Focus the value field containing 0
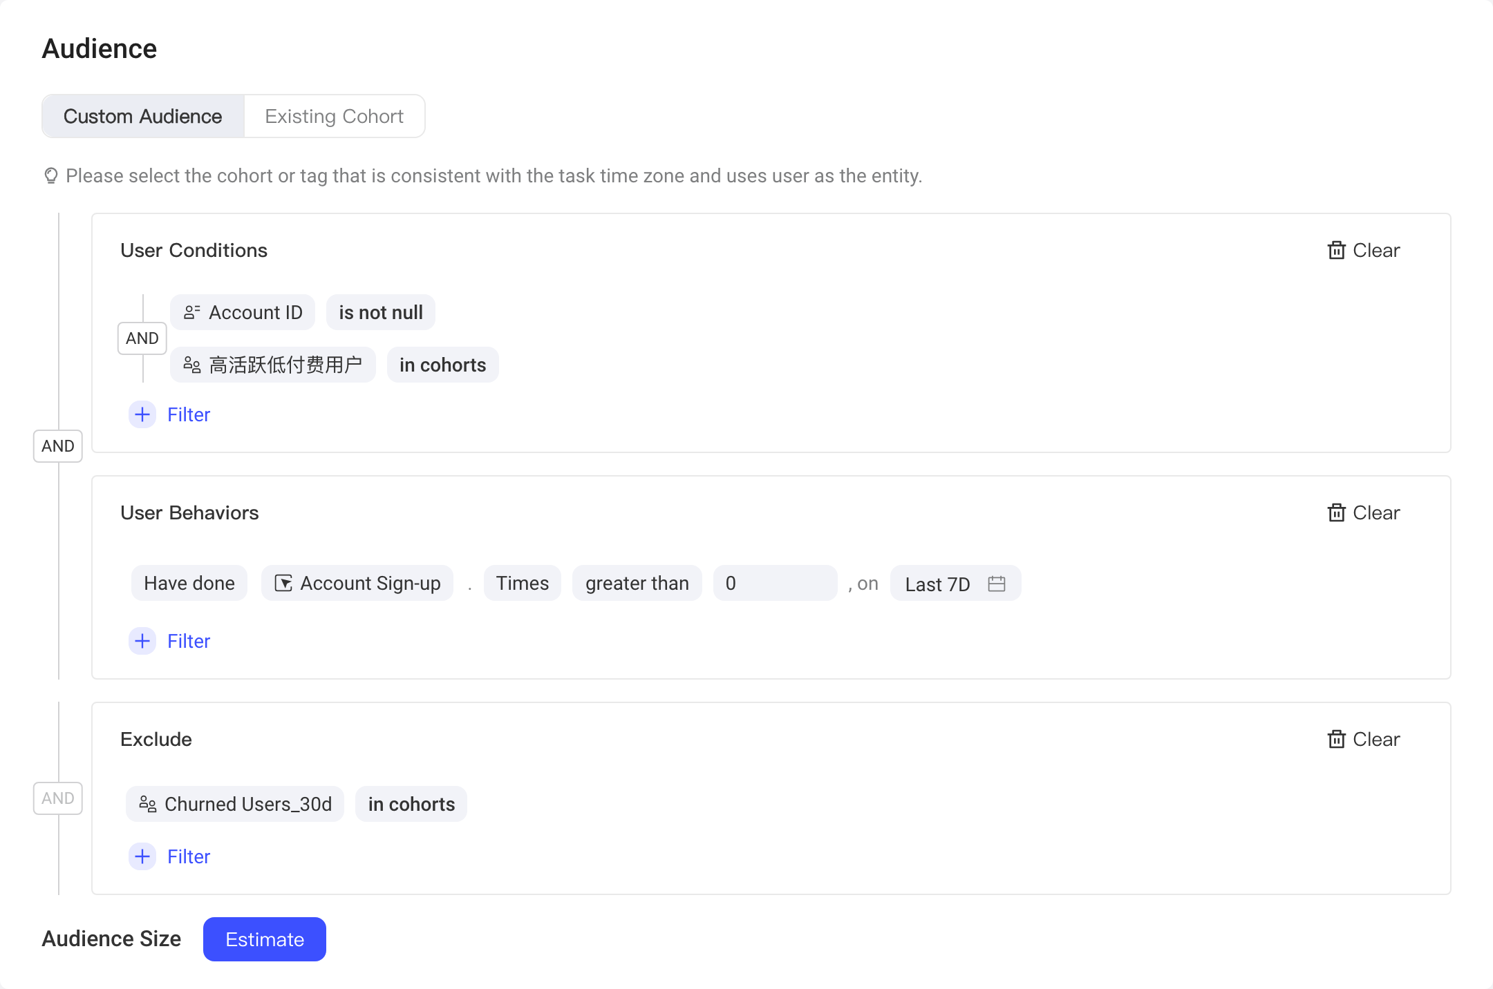The width and height of the screenshot is (1493, 989). (776, 583)
